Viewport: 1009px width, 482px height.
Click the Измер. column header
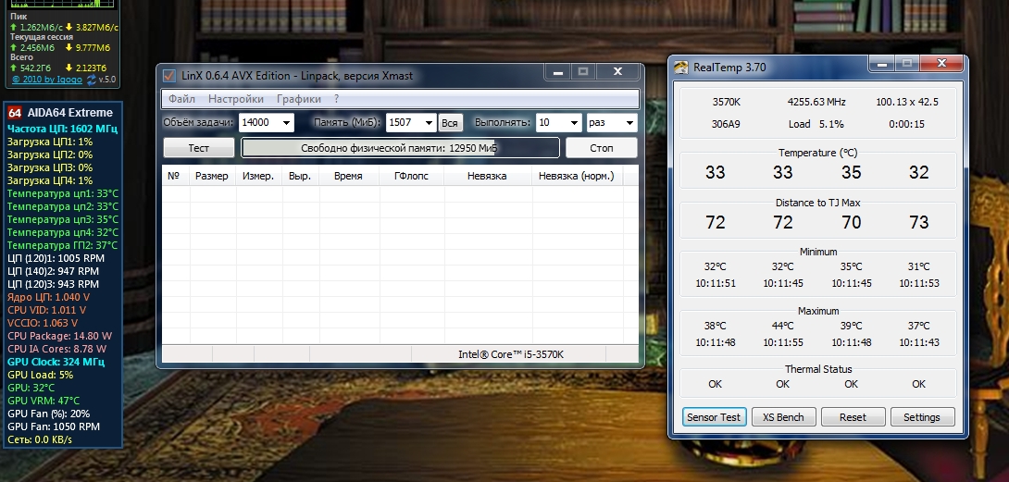pos(258,176)
